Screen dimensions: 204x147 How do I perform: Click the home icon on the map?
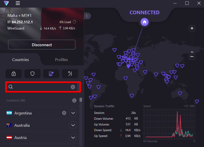(144, 22)
